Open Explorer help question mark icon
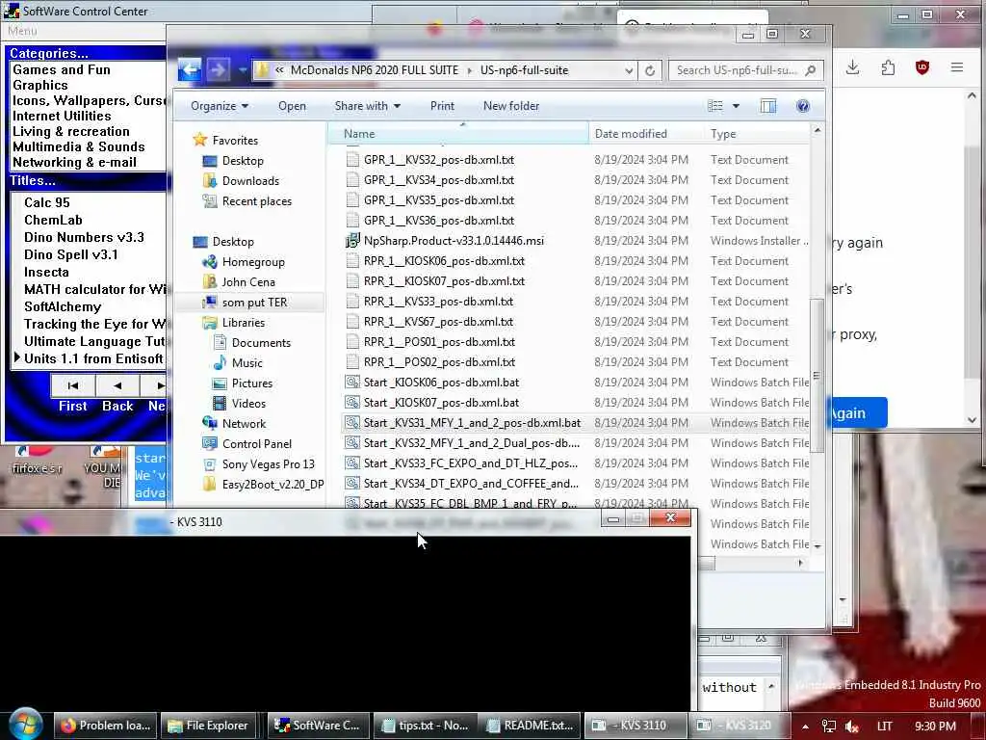The height and width of the screenshot is (740, 986). pos(802,106)
